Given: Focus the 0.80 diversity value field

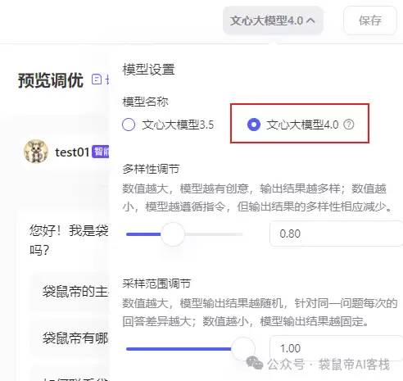Looking at the screenshot, I should click(x=336, y=234).
